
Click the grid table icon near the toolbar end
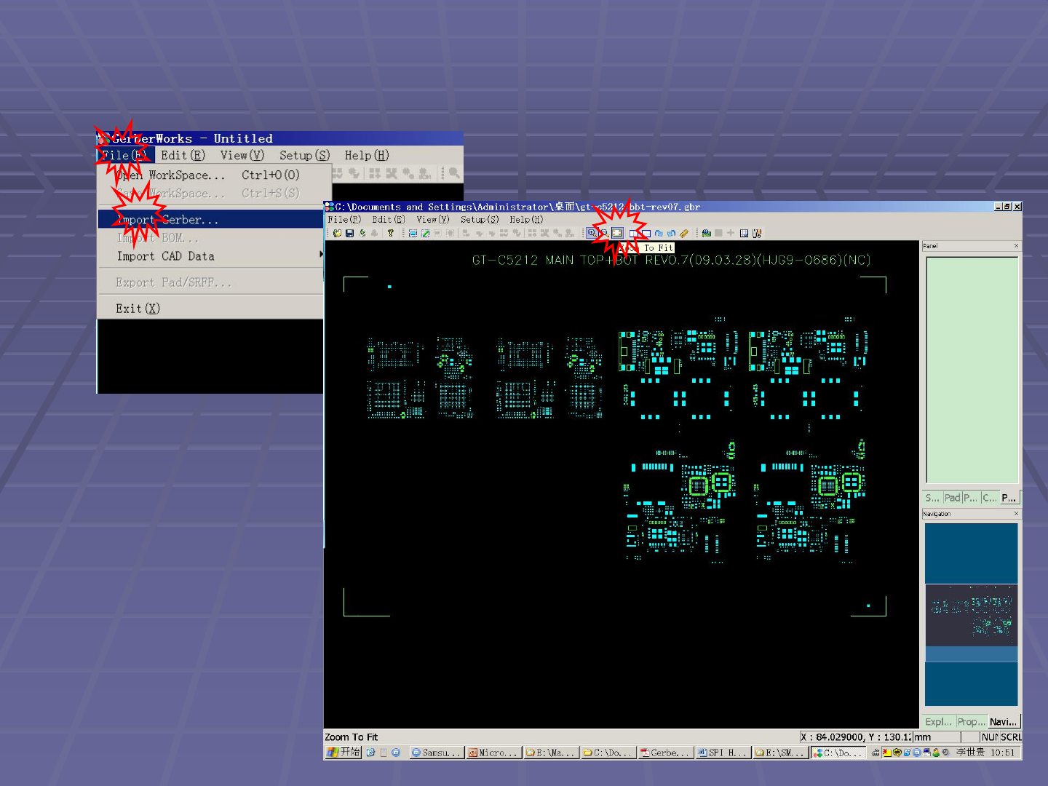pyautogui.click(x=744, y=233)
